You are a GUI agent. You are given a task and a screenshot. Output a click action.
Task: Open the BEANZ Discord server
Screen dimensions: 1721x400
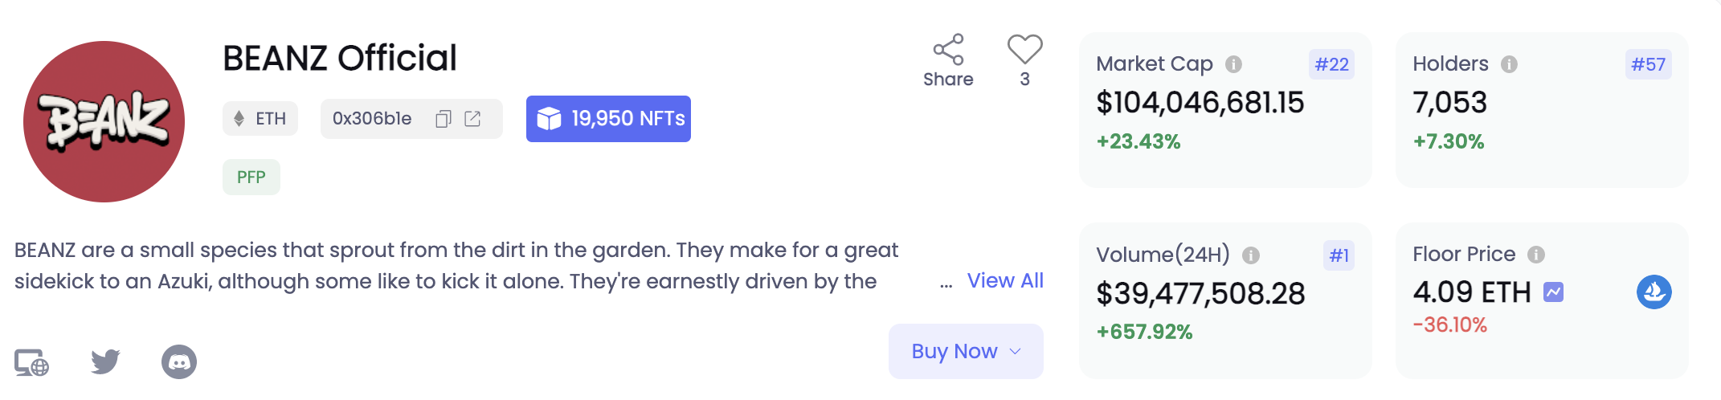(179, 362)
